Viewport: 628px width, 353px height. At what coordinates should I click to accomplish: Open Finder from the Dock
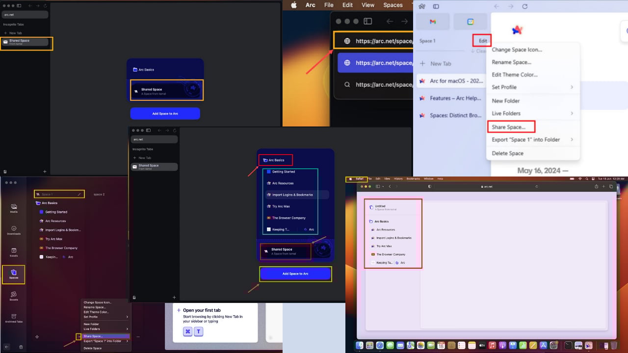[359, 346]
